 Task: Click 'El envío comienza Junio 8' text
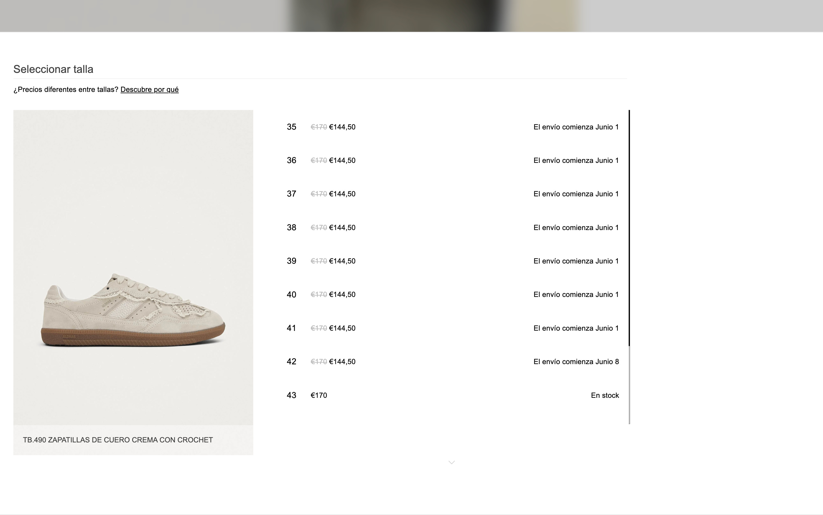tap(576, 362)
